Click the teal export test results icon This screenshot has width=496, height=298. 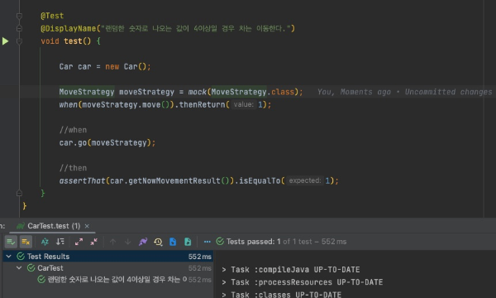pos(188,242)
